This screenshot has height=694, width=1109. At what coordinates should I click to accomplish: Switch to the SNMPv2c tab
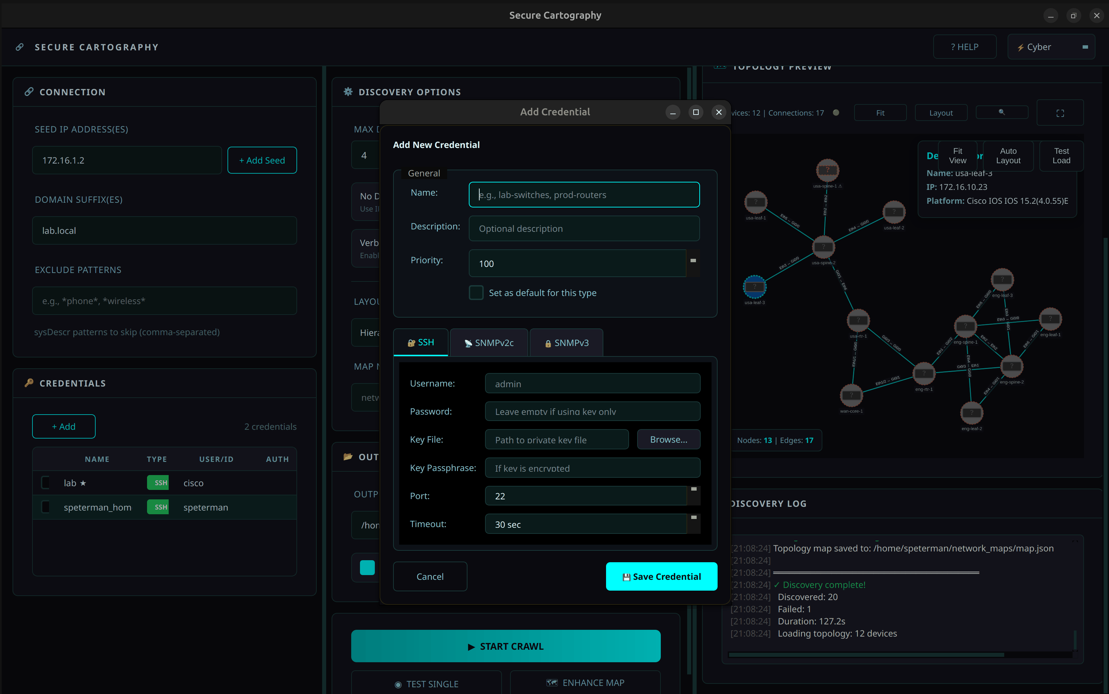click(x=489, y=343)
